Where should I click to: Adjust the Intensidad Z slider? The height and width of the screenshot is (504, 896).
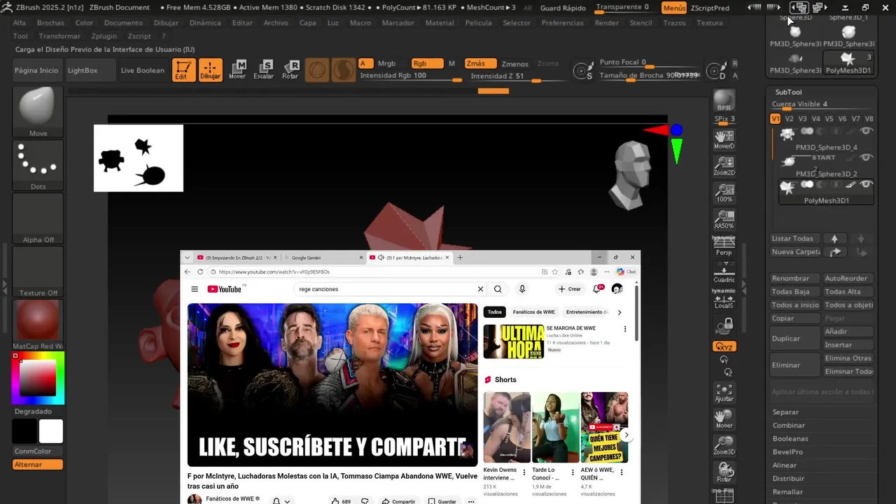click(507, 76)
